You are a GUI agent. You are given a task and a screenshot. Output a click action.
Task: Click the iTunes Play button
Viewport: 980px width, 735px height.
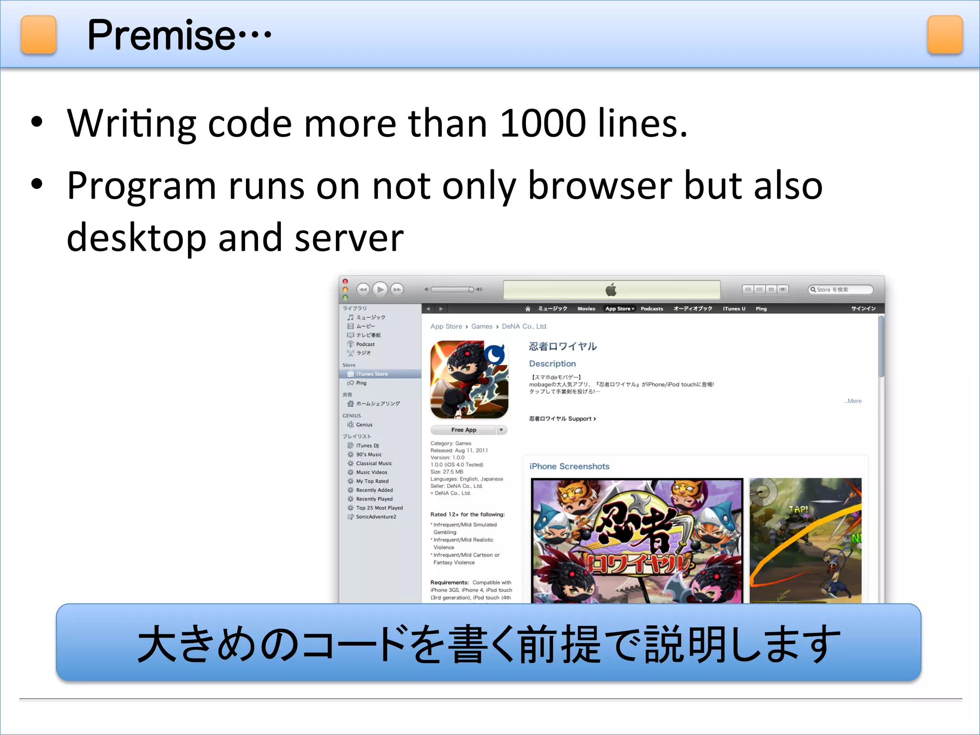point(380,290)
